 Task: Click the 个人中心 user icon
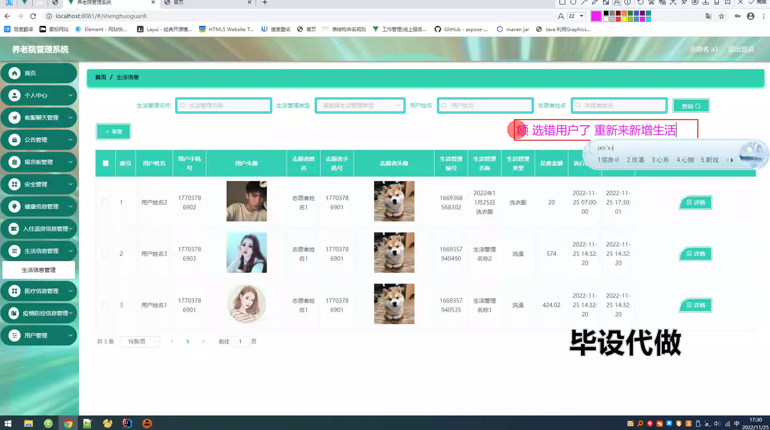click(x=14, y=95)
